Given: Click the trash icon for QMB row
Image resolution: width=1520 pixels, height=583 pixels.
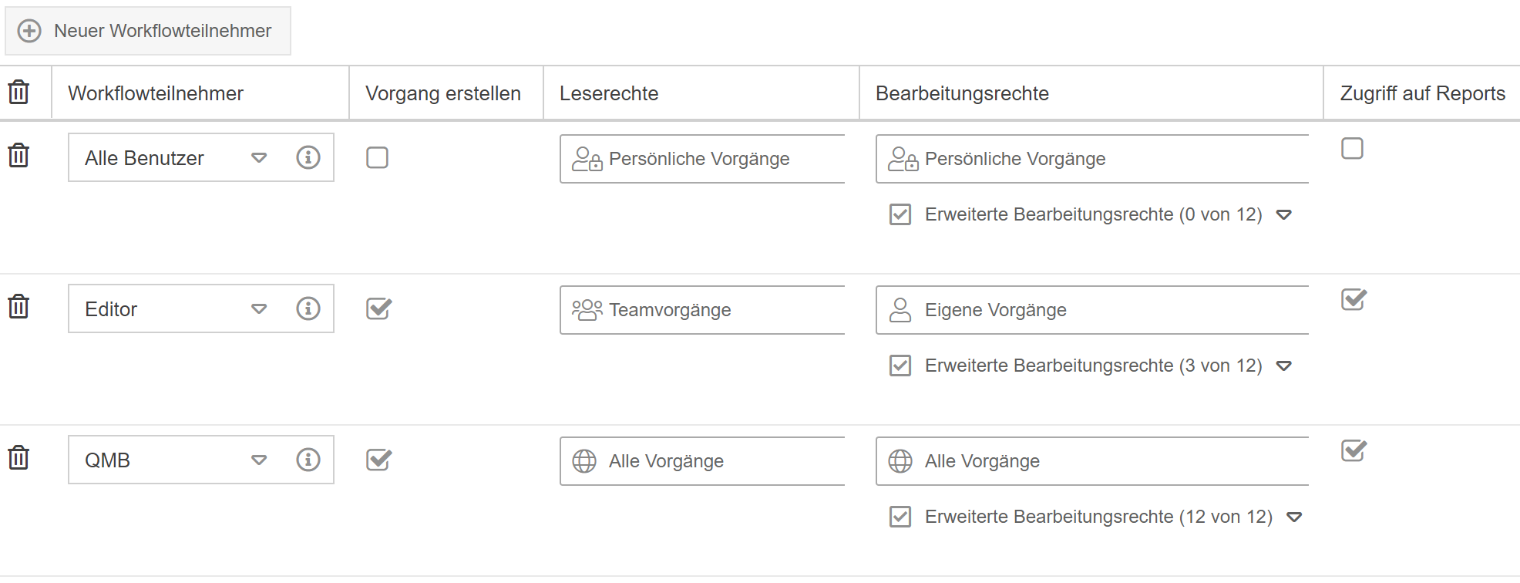Looking at the screenshot, I should pos(18,458).
